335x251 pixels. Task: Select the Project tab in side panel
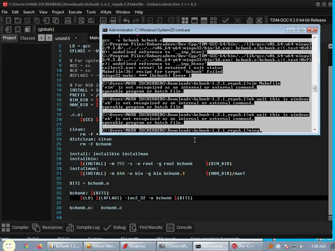(x=9, y=38)
